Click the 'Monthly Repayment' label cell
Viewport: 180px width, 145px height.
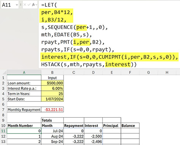point(24,110)
